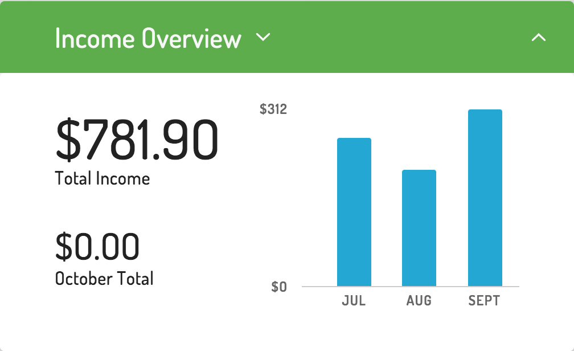Click empty chart area above AUG bar
574x351 pixels.
[x=419, y=139]
